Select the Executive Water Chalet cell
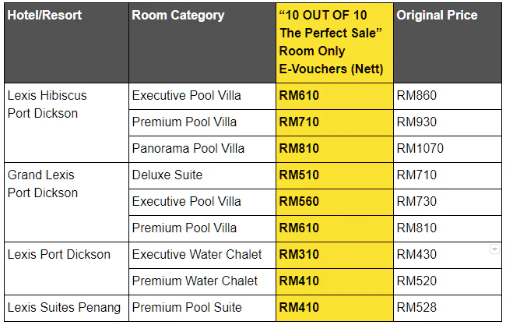The height and width of the screenshot is (325, 506). click(x=202, y=255)
